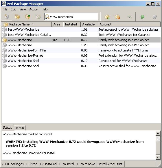Select the Test-WWW-Mechanize package name
The height and width of the screenshot is (168, 162).
pyautogui.click(x=23, y=29)
